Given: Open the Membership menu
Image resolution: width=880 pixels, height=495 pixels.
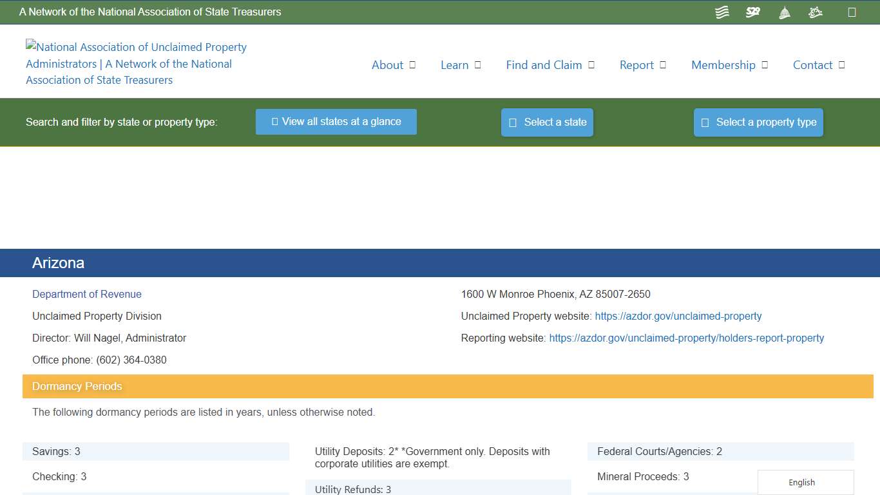Looking at the screenshot, I should tap(723, 64).
